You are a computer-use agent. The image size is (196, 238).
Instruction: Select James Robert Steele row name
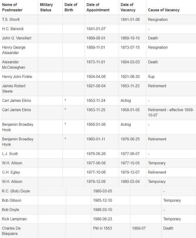(14, 89)
